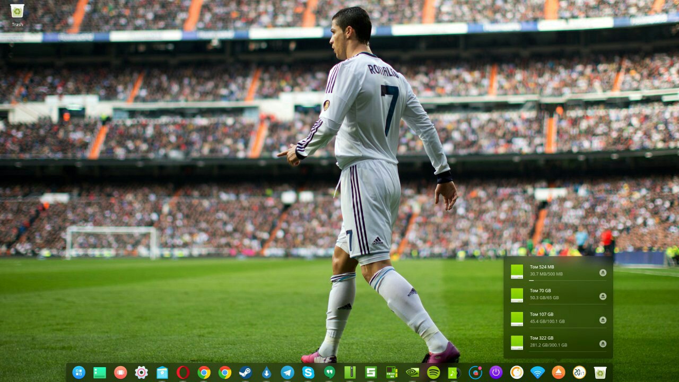Click the 'Том 322 GB' volume name
The width and height of the screenshot is (679, 382).
pyautogui.click(x=542, y=338)
